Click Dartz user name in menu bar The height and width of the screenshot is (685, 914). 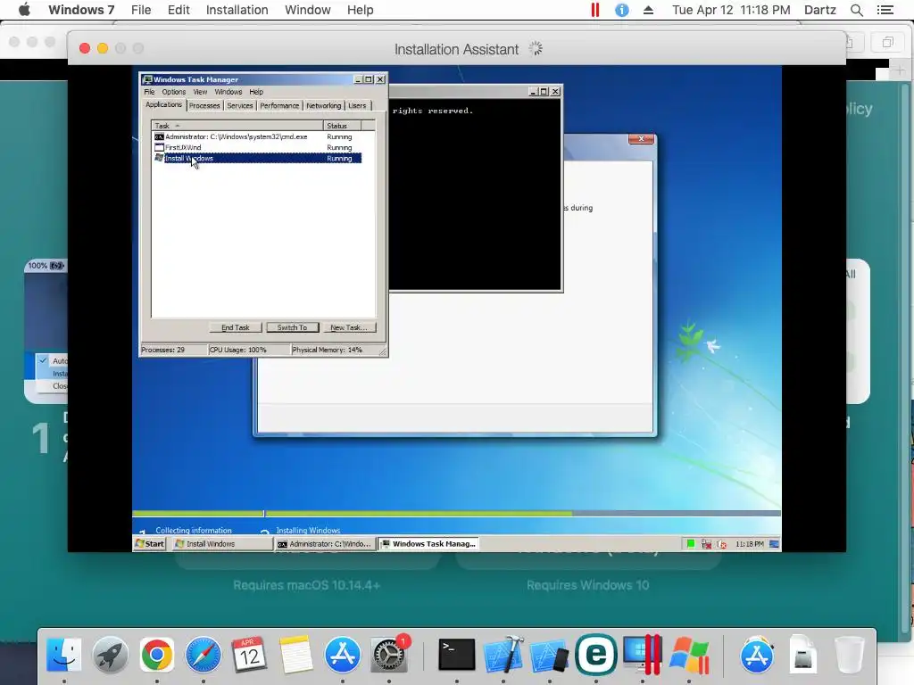point(819,10)
